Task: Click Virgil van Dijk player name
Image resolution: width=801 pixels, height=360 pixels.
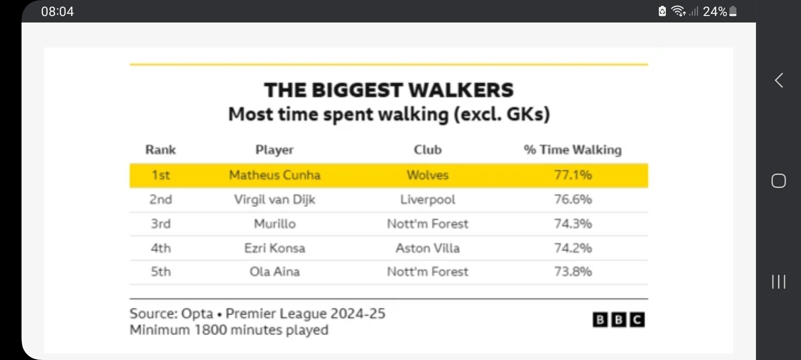Action: coord(274,199)
